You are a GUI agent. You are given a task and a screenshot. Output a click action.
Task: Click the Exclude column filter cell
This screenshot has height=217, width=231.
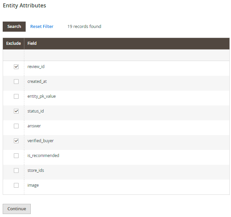pos(14,55)
